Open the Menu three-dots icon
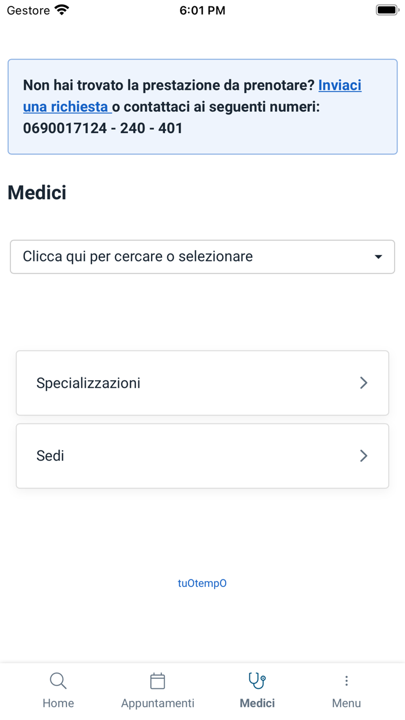 [x=346, y=681]
